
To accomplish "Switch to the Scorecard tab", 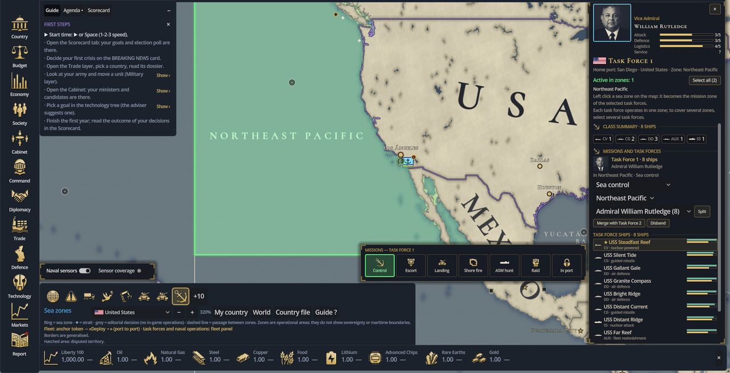I will (x=99, y=10).
